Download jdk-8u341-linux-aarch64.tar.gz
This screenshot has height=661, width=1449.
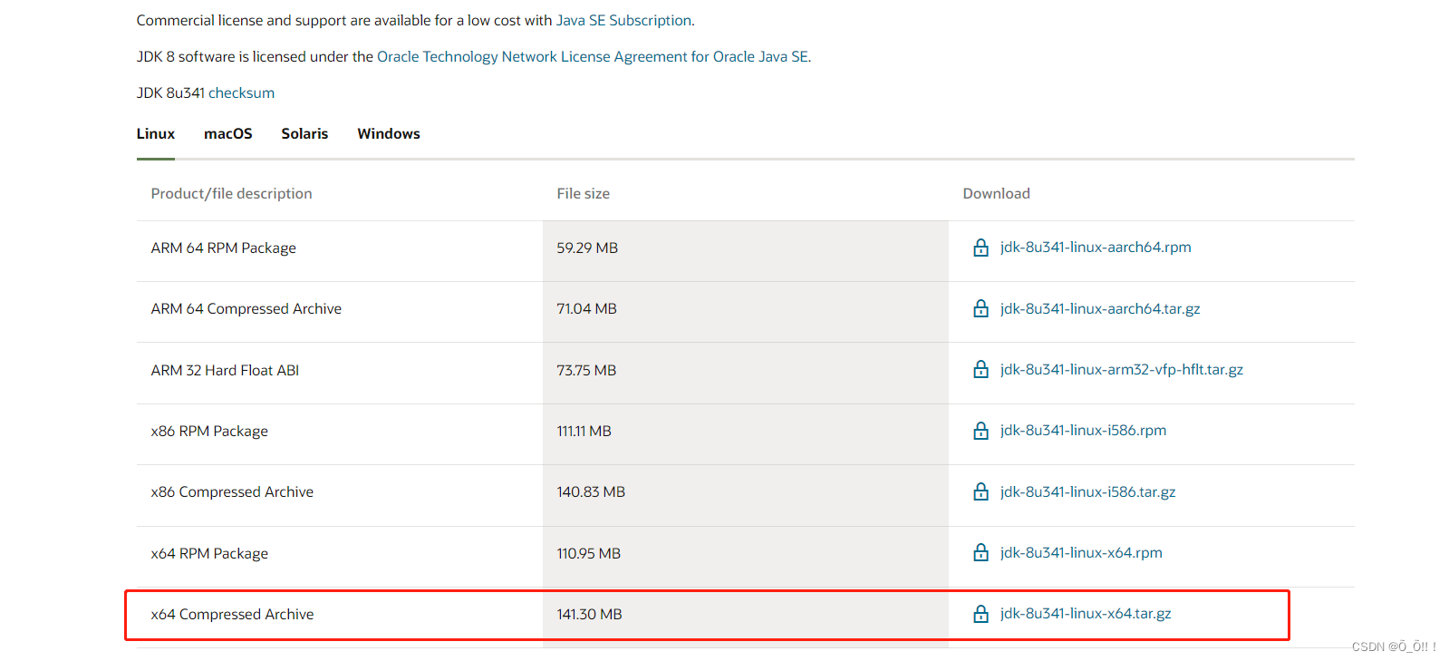(1100, 308)
